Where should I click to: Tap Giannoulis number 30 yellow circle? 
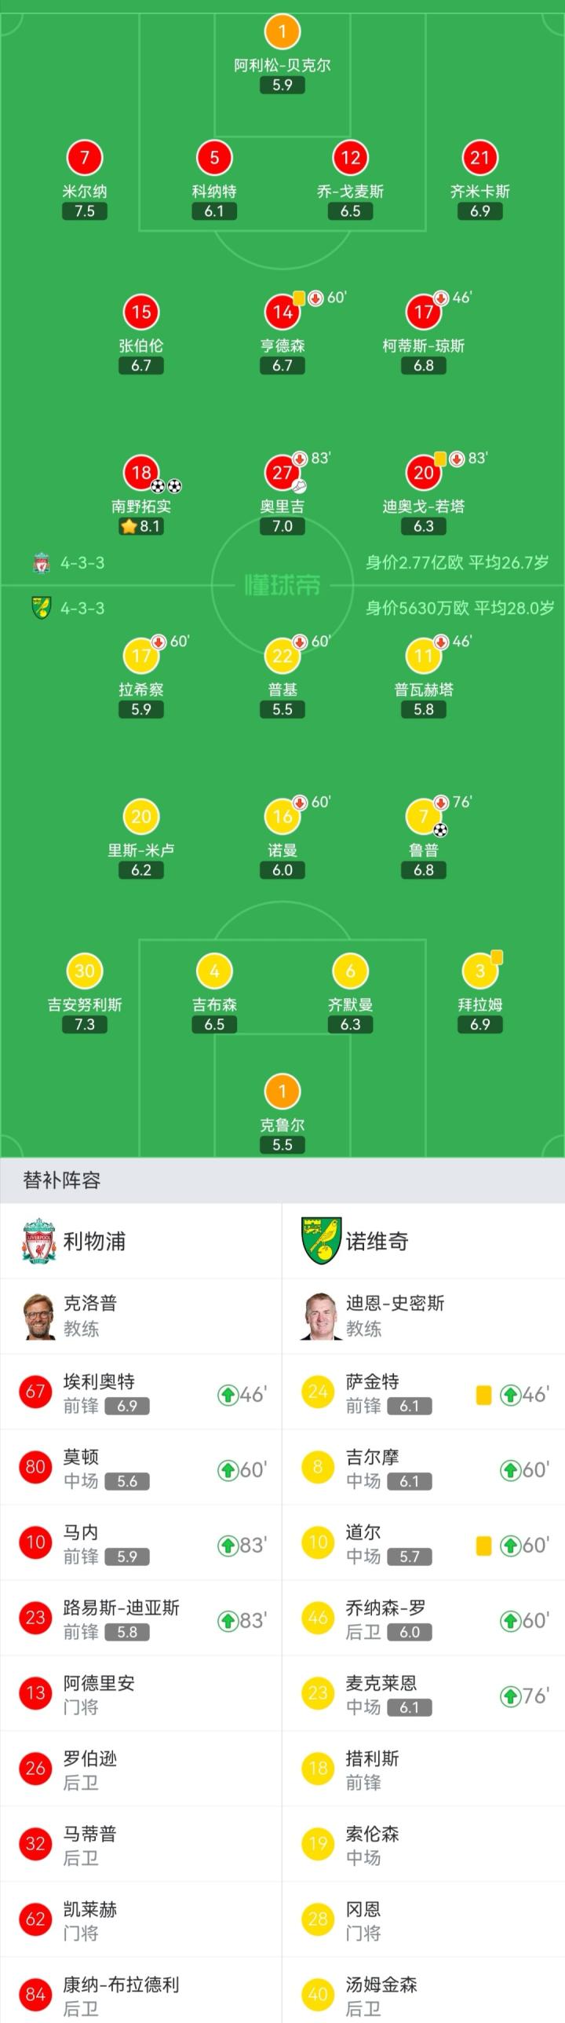point(85,971)
